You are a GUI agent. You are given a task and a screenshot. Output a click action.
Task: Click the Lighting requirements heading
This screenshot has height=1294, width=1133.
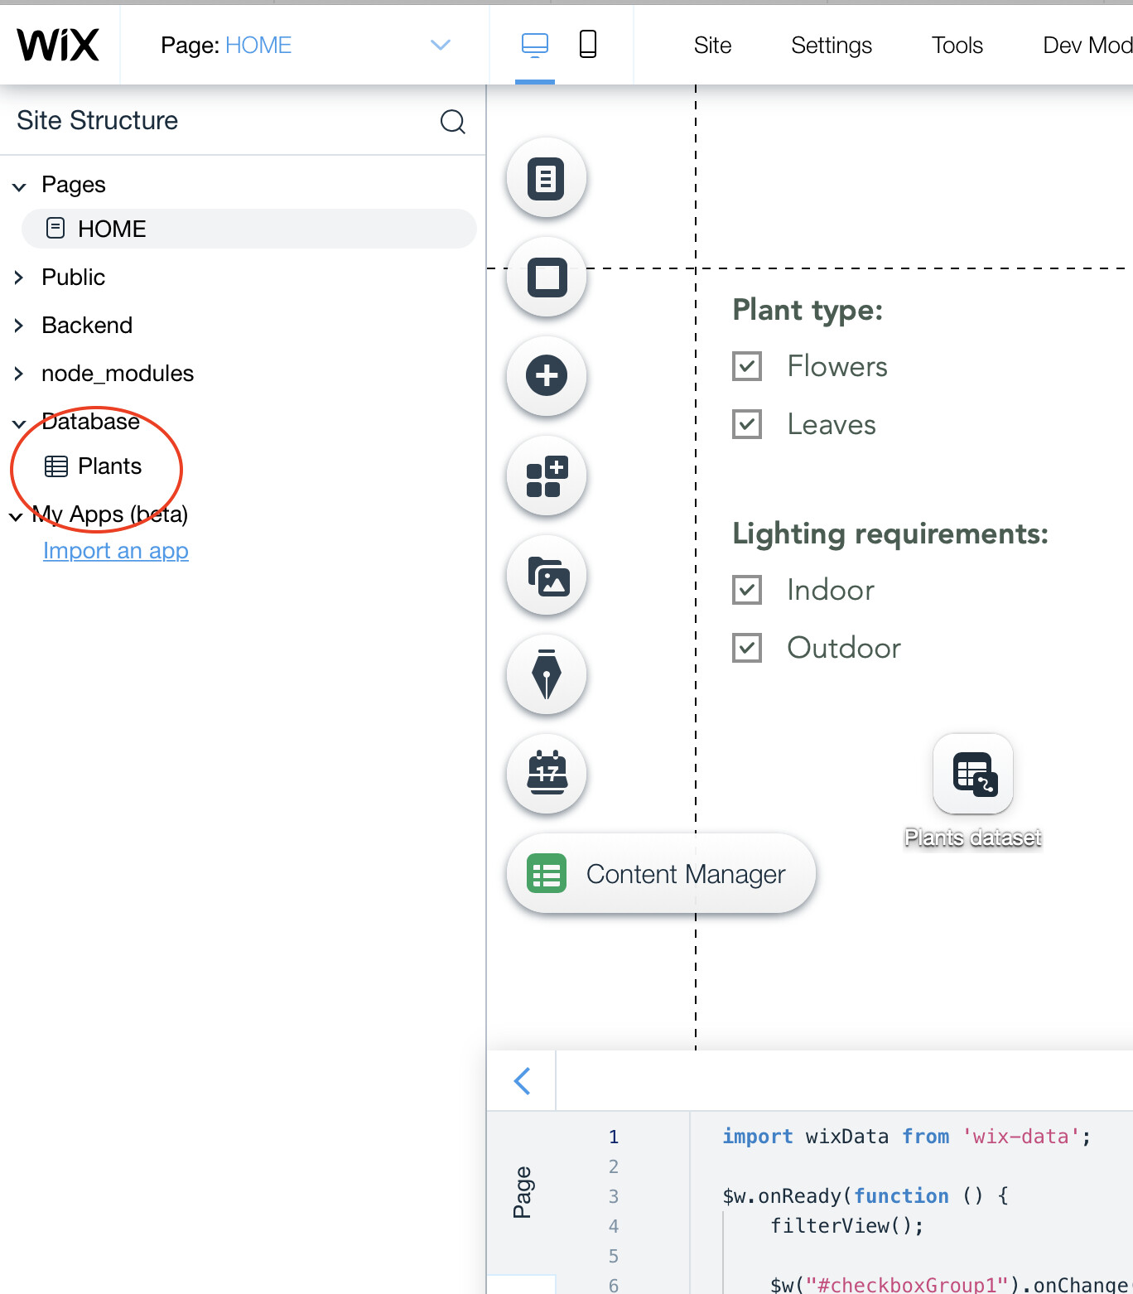(890, 534)
